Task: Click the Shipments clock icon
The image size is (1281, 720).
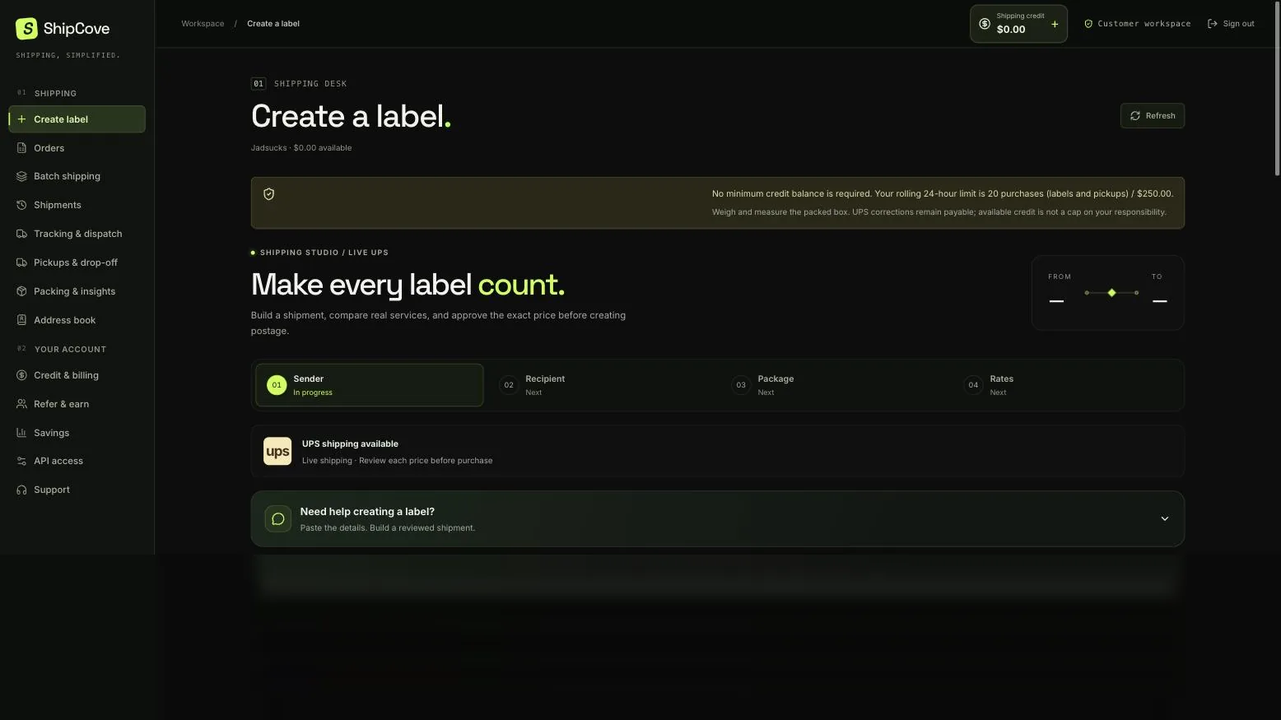Action: pyautogui.click(x=21, y=205)
